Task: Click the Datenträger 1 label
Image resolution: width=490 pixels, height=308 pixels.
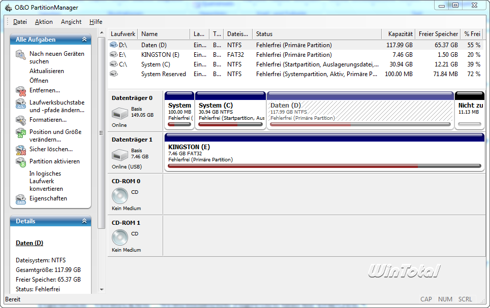Action: [132, 140]
